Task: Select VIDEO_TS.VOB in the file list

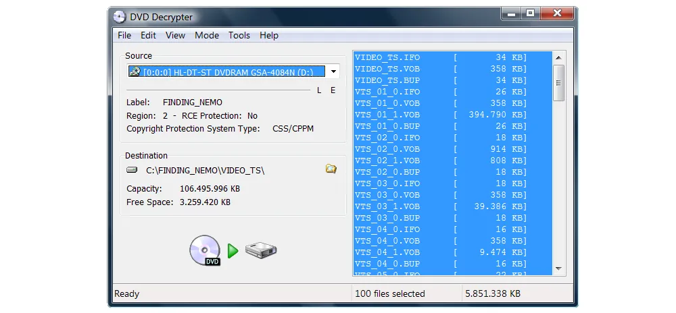Action: (x=453, y=69)
